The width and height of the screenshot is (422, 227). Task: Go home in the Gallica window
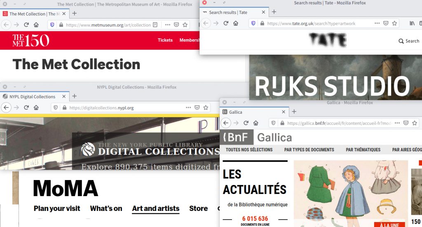(x=256, y=123)
